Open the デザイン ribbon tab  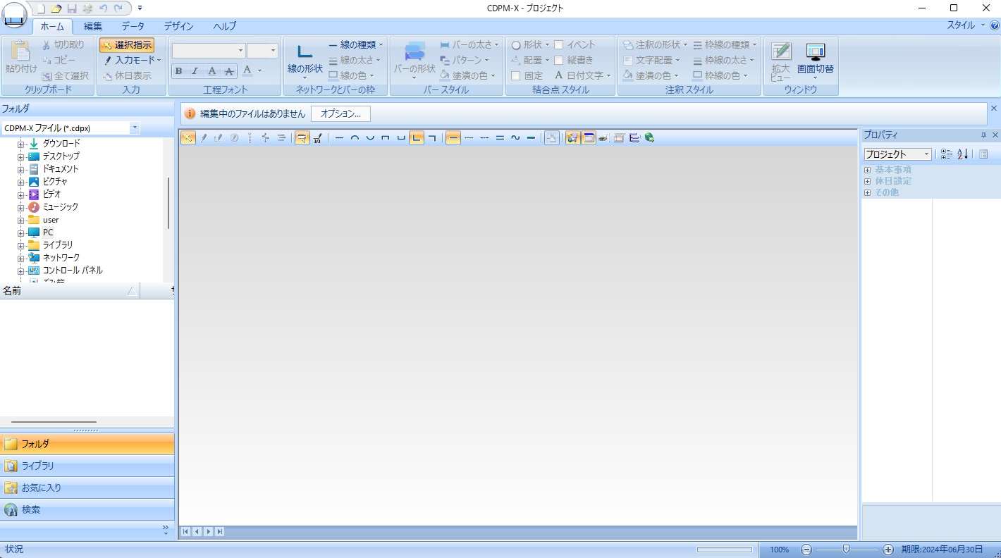tap(178, 26)
